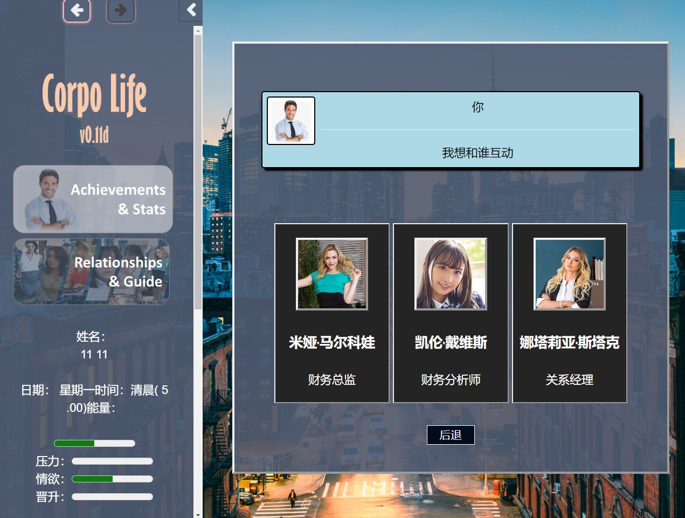Open Relationships & Guide panel
This screenshot has height=518, width=685.
tap(92, 272)
